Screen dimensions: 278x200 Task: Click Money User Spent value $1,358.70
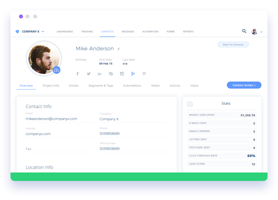click(248, 116)
